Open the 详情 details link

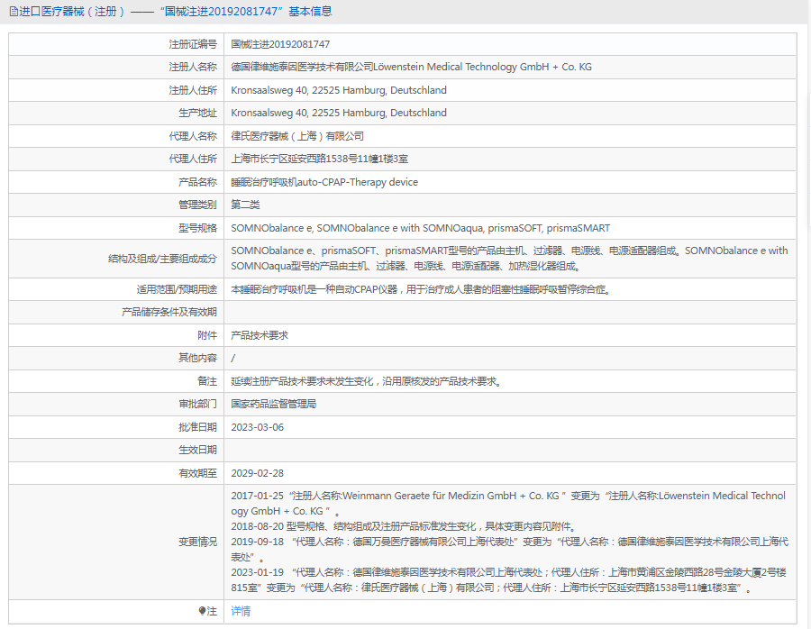pyautogui.click(x=241, y=611)
